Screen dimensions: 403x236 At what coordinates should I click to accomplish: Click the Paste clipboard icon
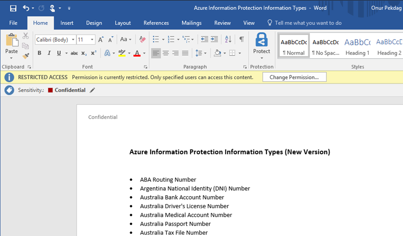12,40
